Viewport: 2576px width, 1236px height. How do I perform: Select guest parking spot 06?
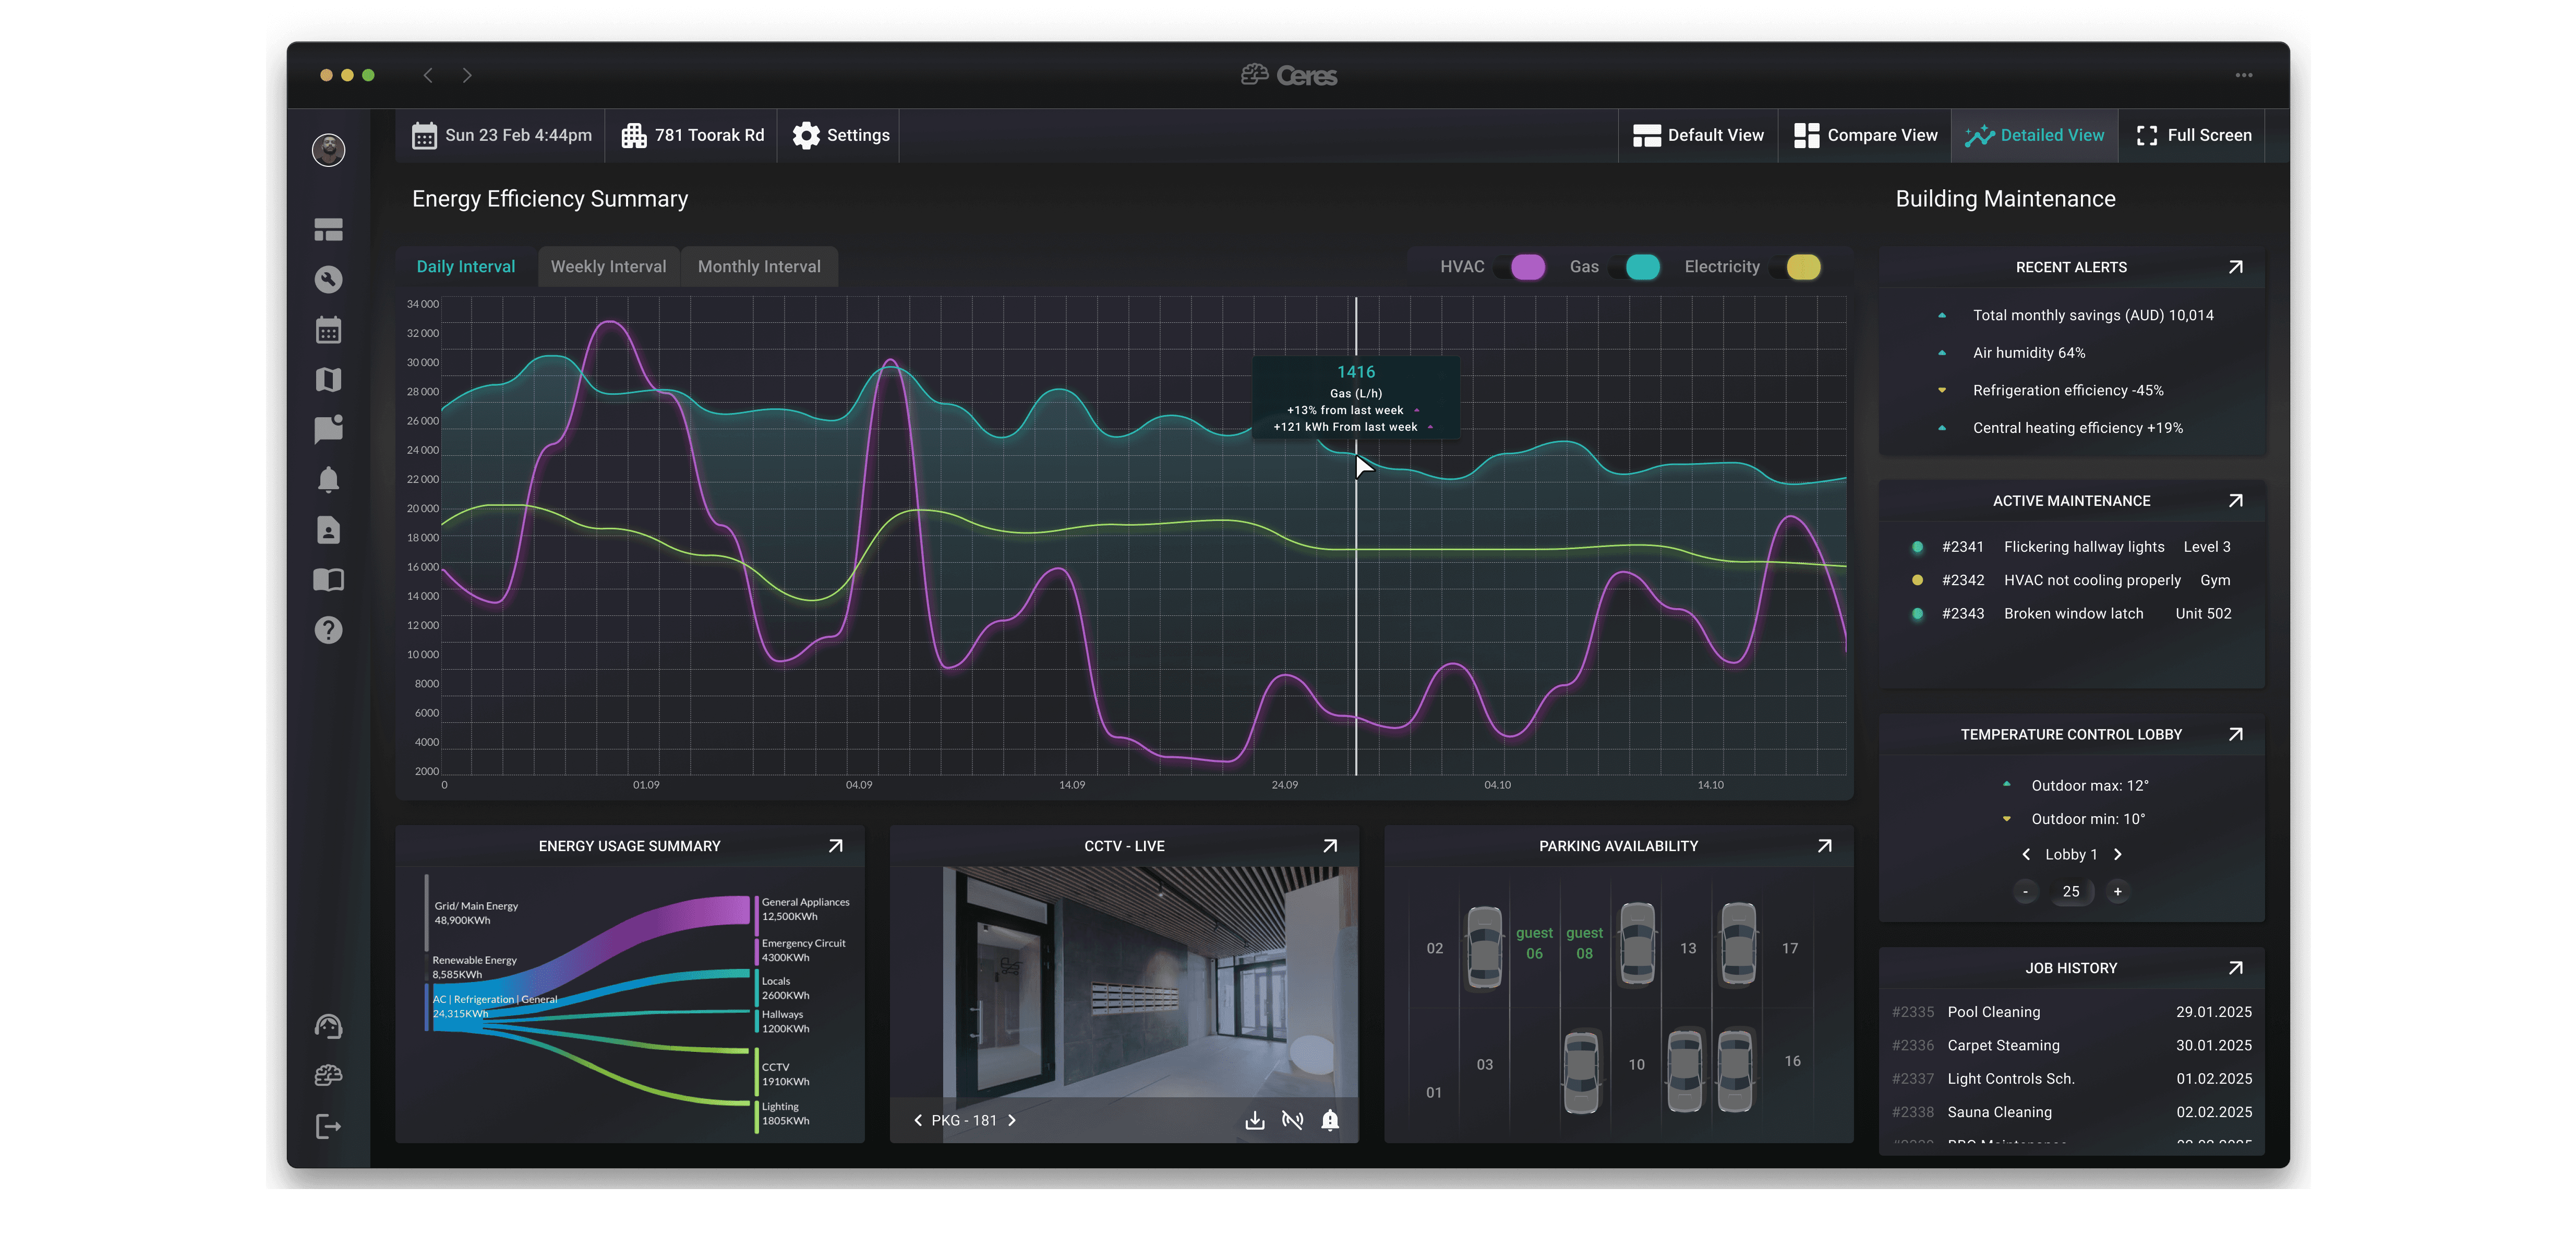pyautogui.click(x=1534, y=943)
